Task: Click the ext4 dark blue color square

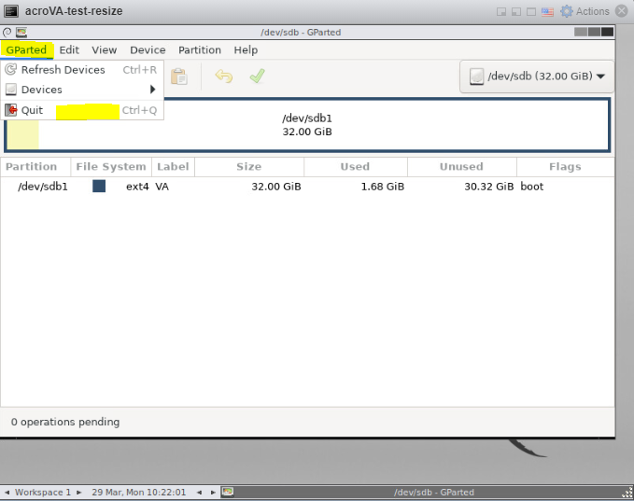Action: [x=99, y=187]
